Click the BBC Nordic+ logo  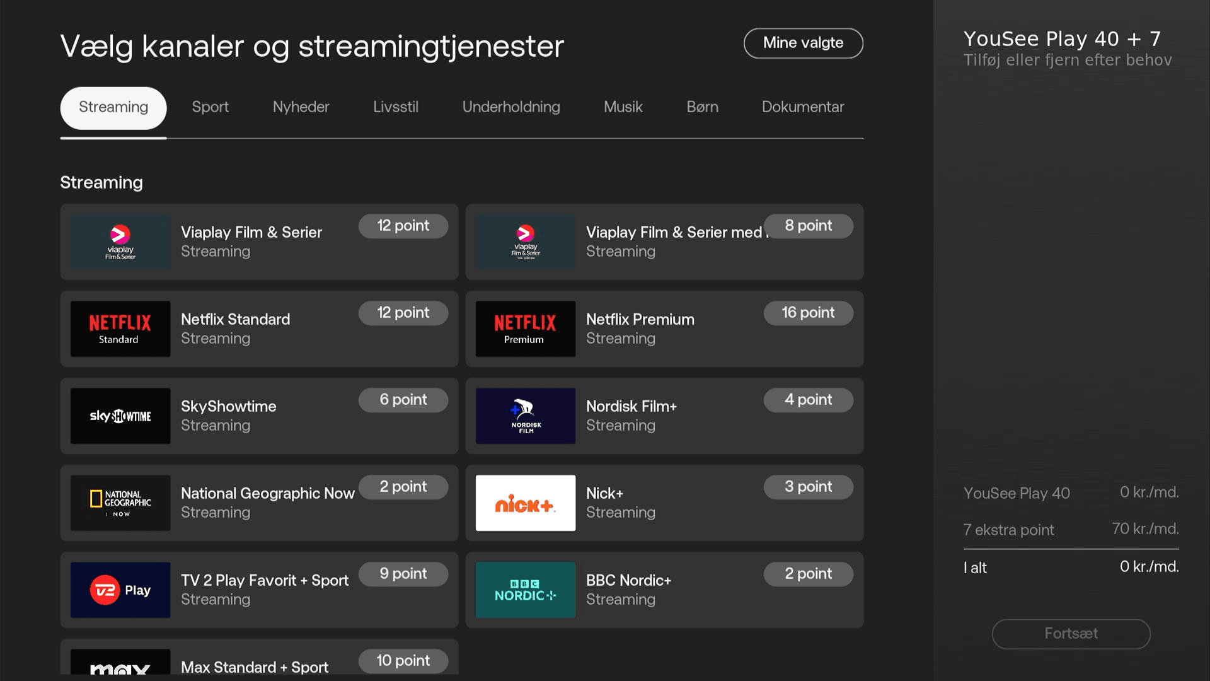point(525,590)
